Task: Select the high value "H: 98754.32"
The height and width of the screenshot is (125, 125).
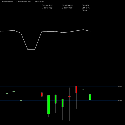Action: [67, 5]
